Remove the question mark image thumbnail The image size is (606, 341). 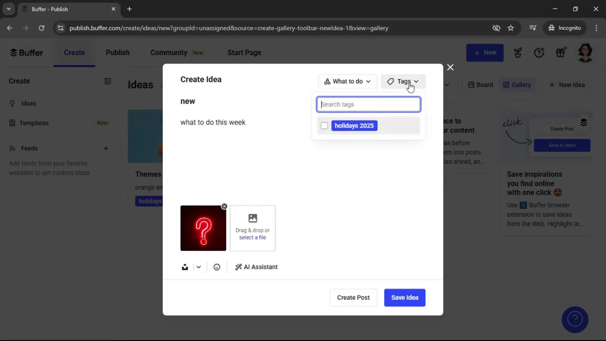(224, 206)
